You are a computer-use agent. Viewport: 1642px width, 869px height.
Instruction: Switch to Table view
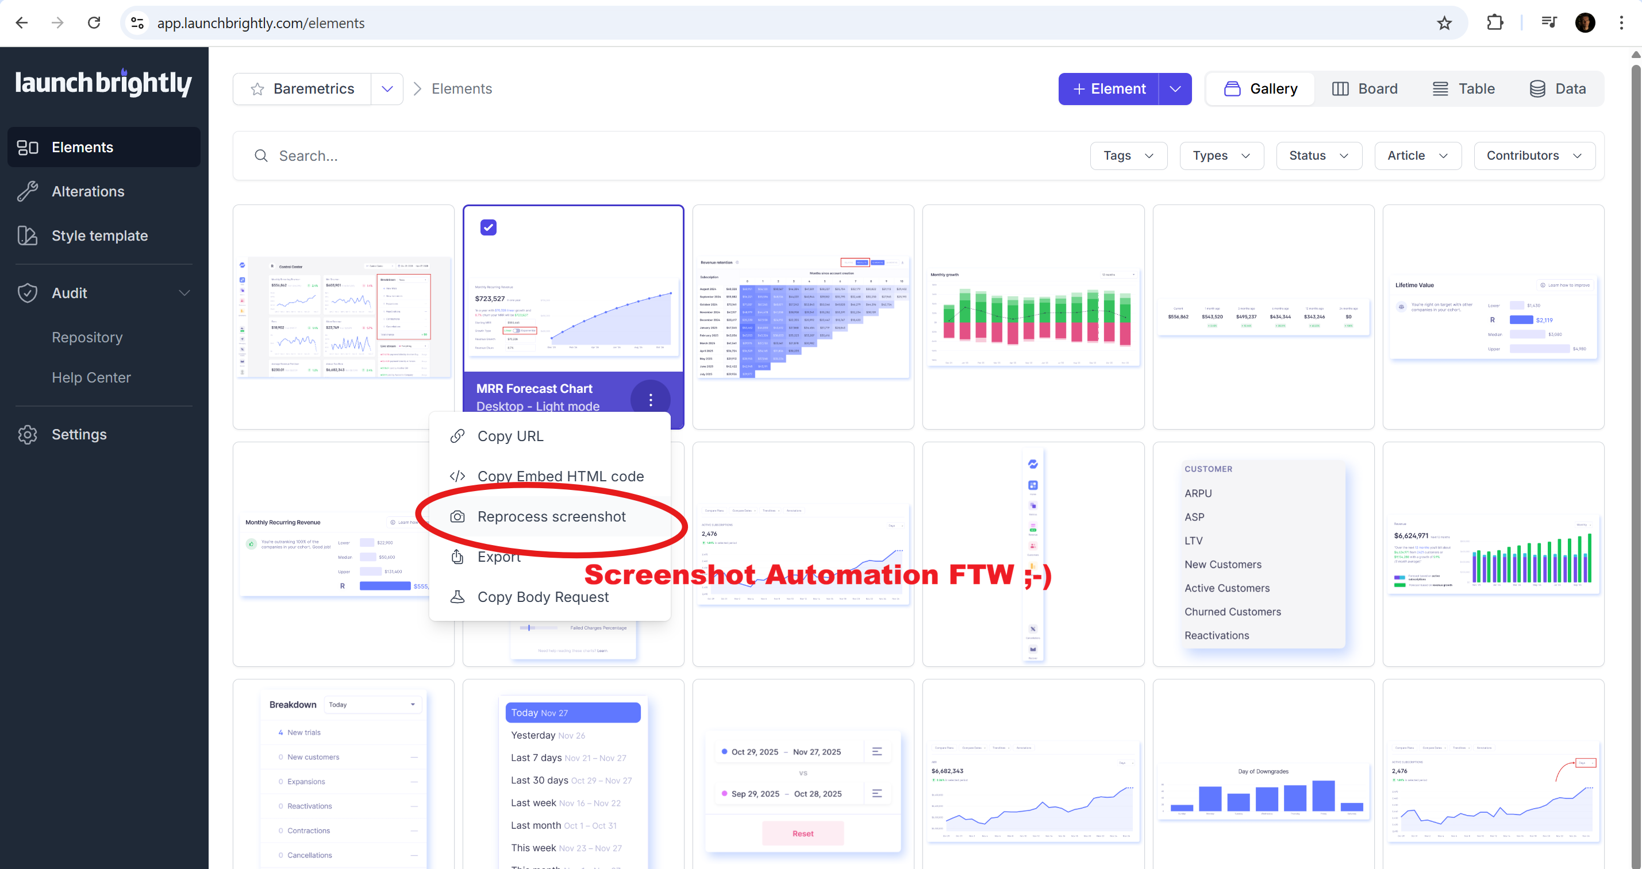(x=1463, y=89)
